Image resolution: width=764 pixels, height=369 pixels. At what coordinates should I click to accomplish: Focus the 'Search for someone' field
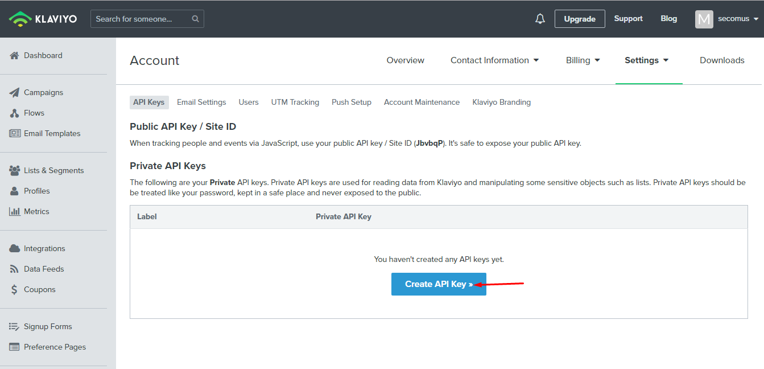click(147, 19)
